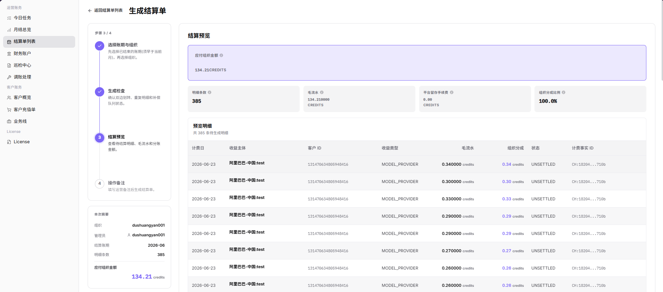Open 业务线 sidebar item

click(39, 121)
